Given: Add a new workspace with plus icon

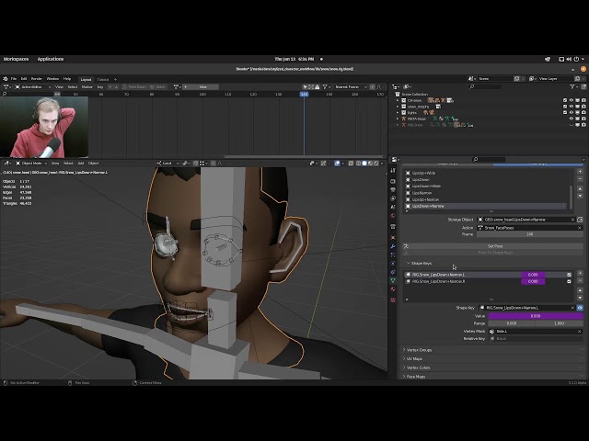Looking at the screenshot, I should pyautogui.click(x=115, y=80).
